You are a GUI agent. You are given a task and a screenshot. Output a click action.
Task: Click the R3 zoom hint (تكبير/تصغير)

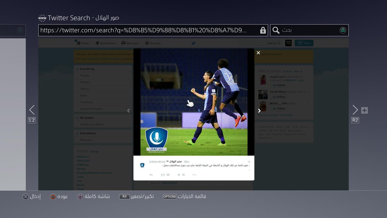136,196
